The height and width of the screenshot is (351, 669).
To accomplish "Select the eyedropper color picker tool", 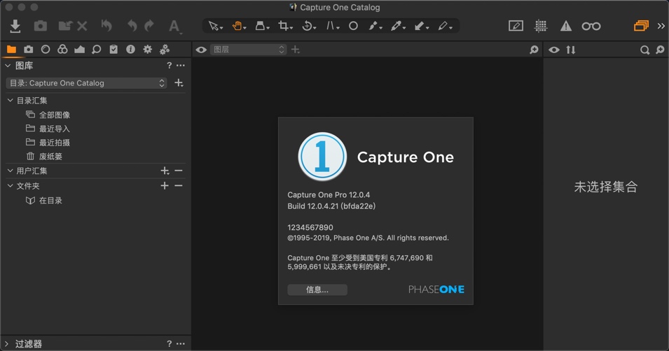I will (x=398, y=27).
